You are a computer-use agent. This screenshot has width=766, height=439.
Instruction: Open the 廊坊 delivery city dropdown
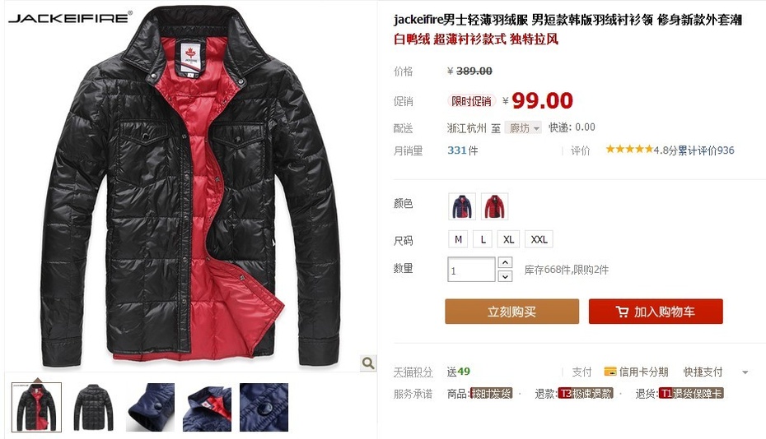523,127
